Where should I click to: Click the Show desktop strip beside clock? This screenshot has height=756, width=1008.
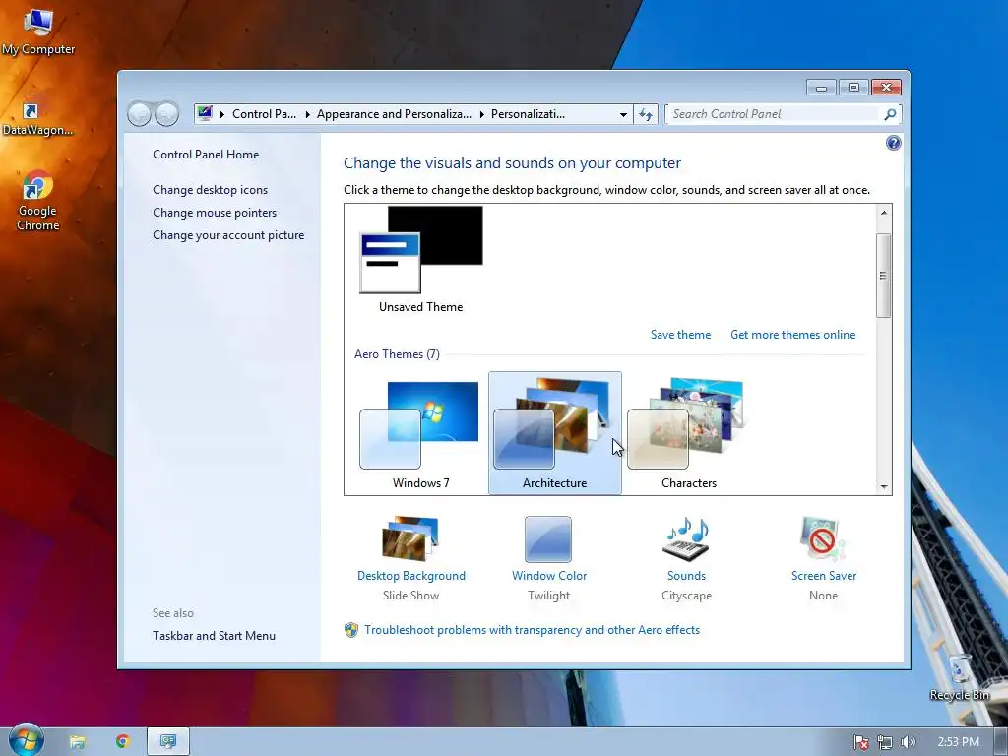(x=1001, y=742)
